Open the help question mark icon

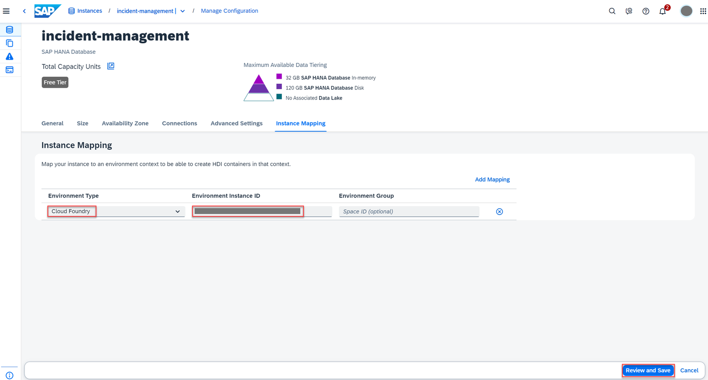pyautogui.click(x=646, y=11)
